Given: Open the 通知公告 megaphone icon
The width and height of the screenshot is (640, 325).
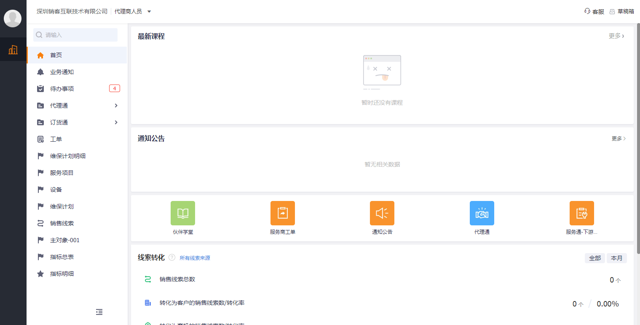Looking at the screenshot, I should click(x=382, y=213).
